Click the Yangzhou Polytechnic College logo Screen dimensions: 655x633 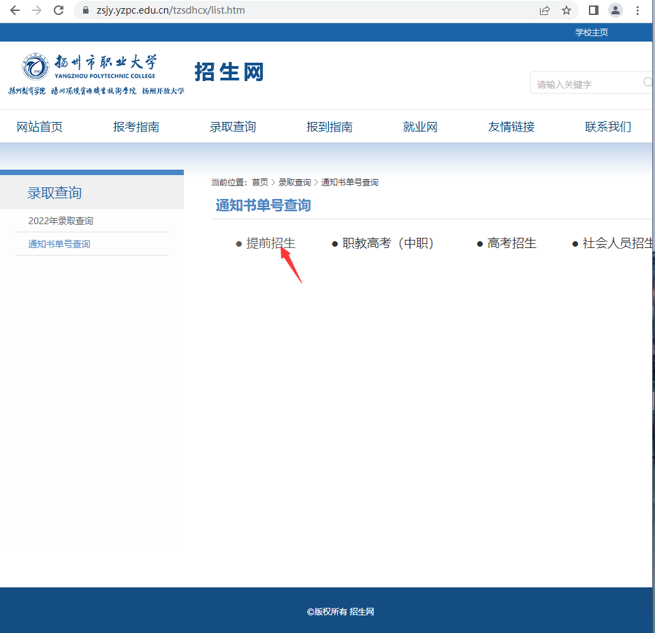tap(96, 74)
